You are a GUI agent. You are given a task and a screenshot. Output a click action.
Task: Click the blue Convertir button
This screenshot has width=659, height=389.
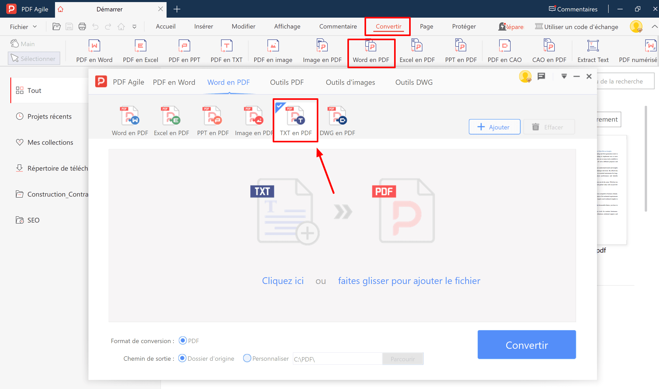527,344
